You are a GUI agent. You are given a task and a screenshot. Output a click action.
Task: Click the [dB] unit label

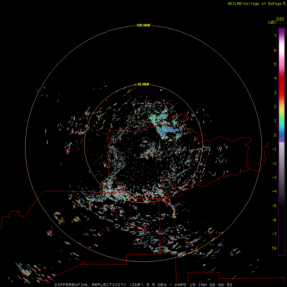point(272,22)
